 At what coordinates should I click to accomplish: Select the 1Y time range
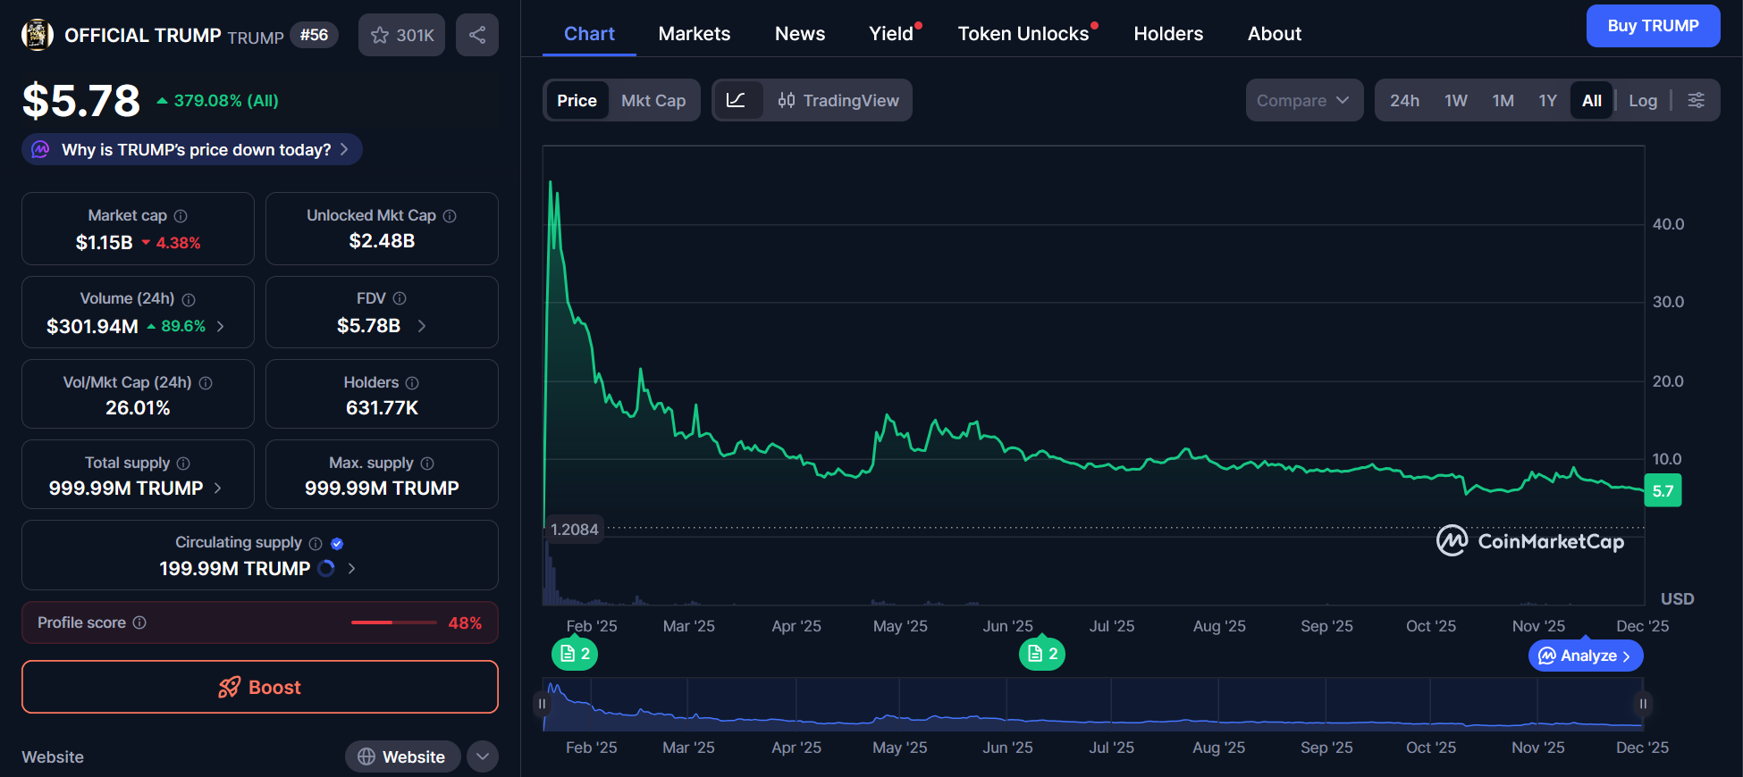1548,100
